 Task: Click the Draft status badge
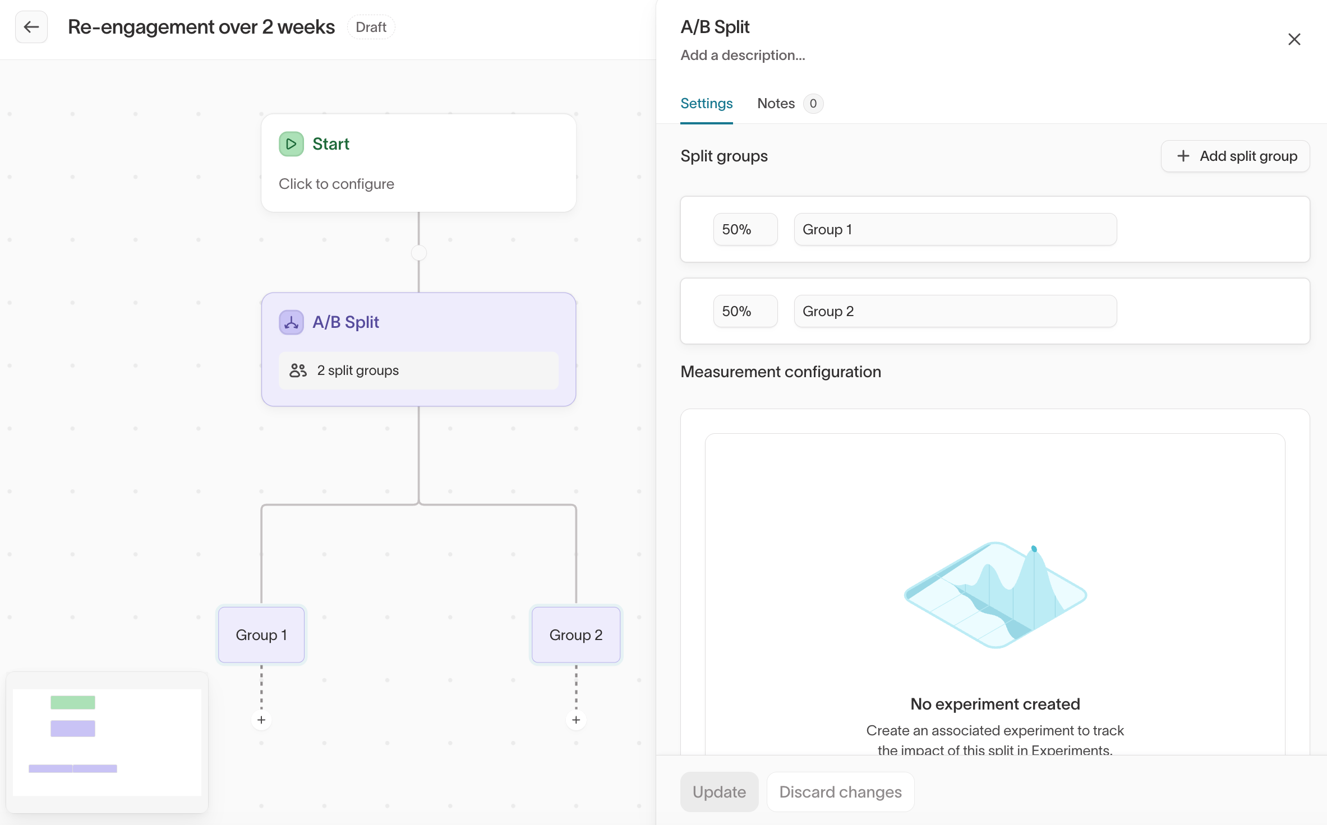coord(371,27)
